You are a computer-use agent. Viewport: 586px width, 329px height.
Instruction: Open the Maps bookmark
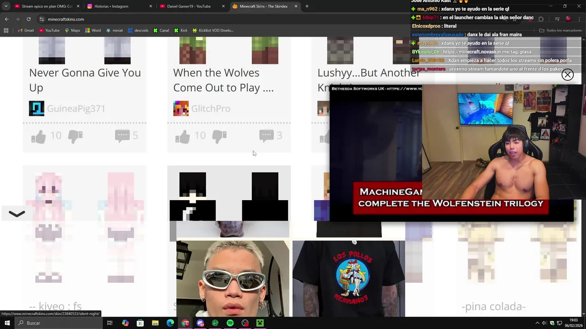[x=72, y=31]
